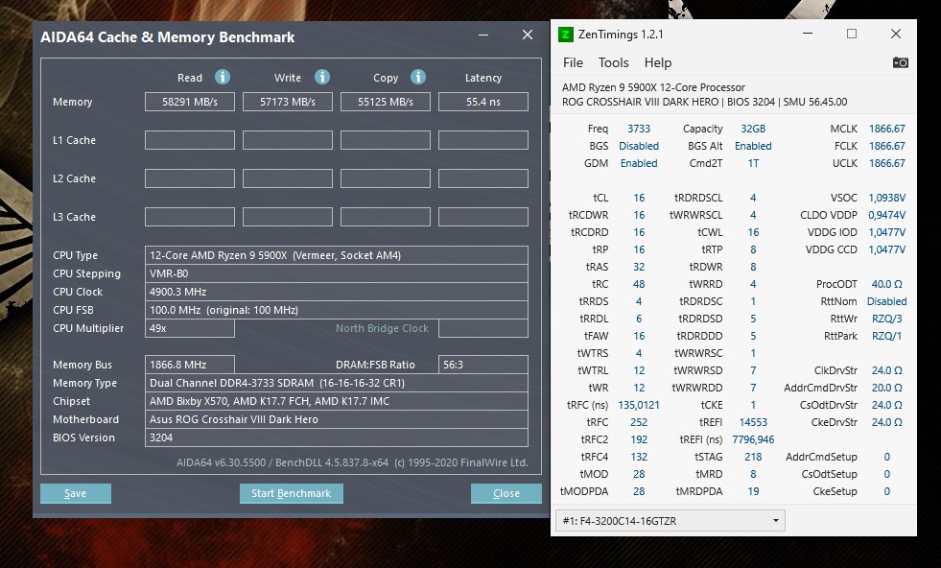Click the CPU FSB 100.0 MHz field

point(336,310)
